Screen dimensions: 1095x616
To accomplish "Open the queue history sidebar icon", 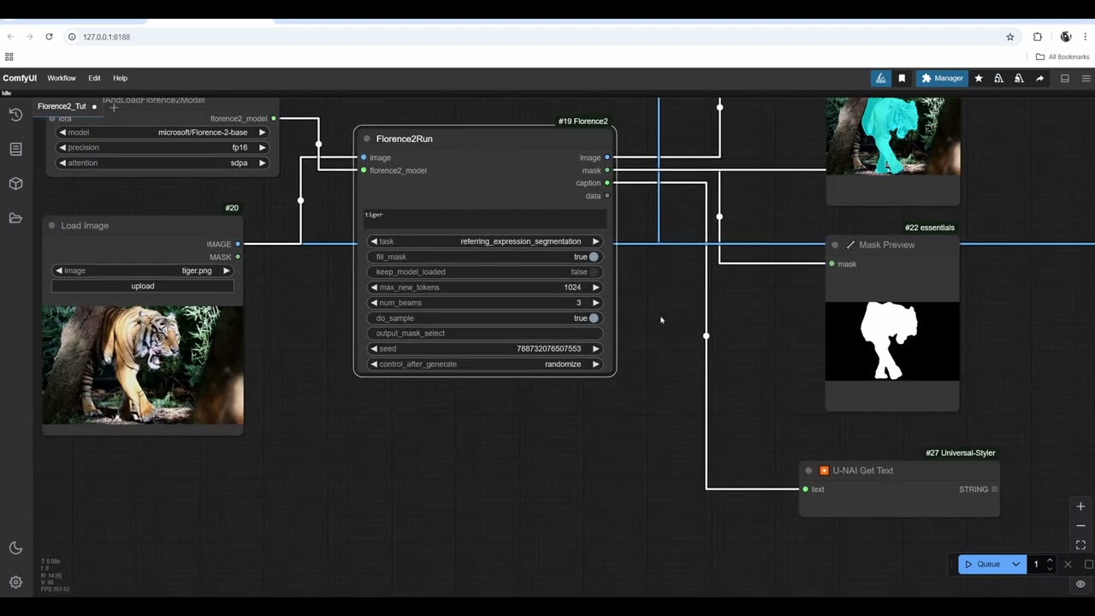I will coord(15,115).
